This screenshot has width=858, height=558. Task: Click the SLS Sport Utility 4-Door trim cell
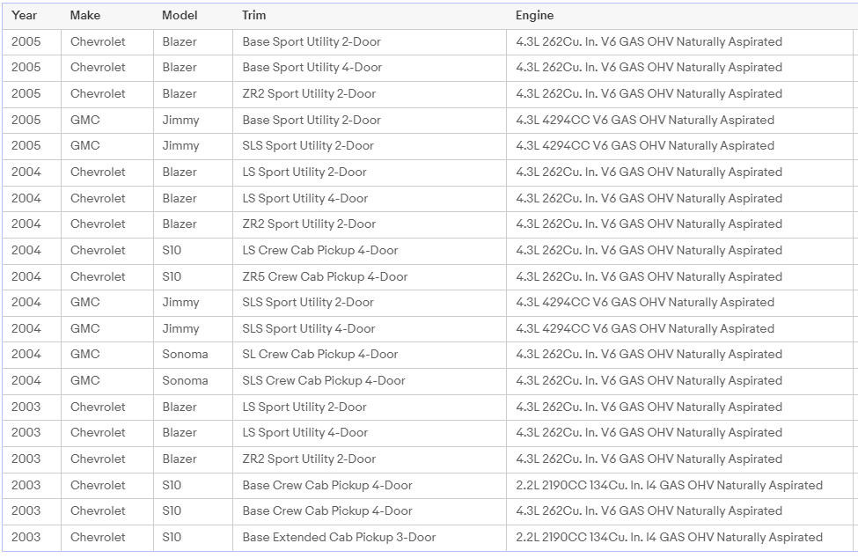pyautogui.click(x=308, y=328)
